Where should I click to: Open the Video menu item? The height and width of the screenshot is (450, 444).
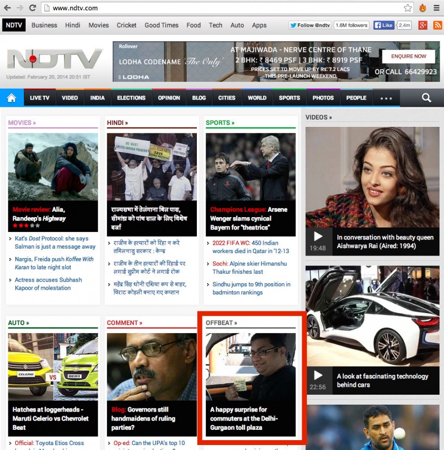click(x=70, y=98)
